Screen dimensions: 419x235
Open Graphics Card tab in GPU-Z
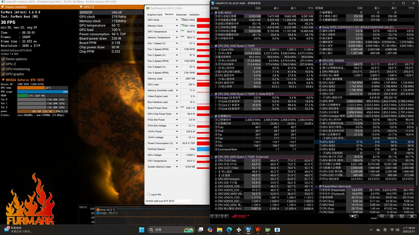(x=155, y=14)
